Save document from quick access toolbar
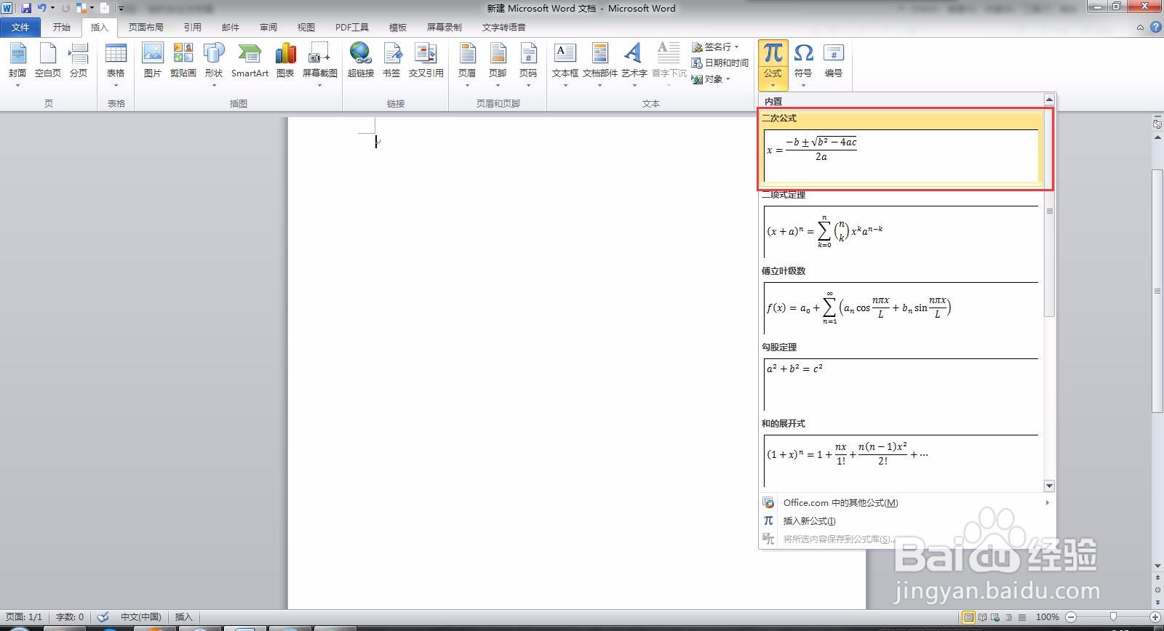Image resolution: width=1164 pixels, height=631 pixels. tap(26, 8)
